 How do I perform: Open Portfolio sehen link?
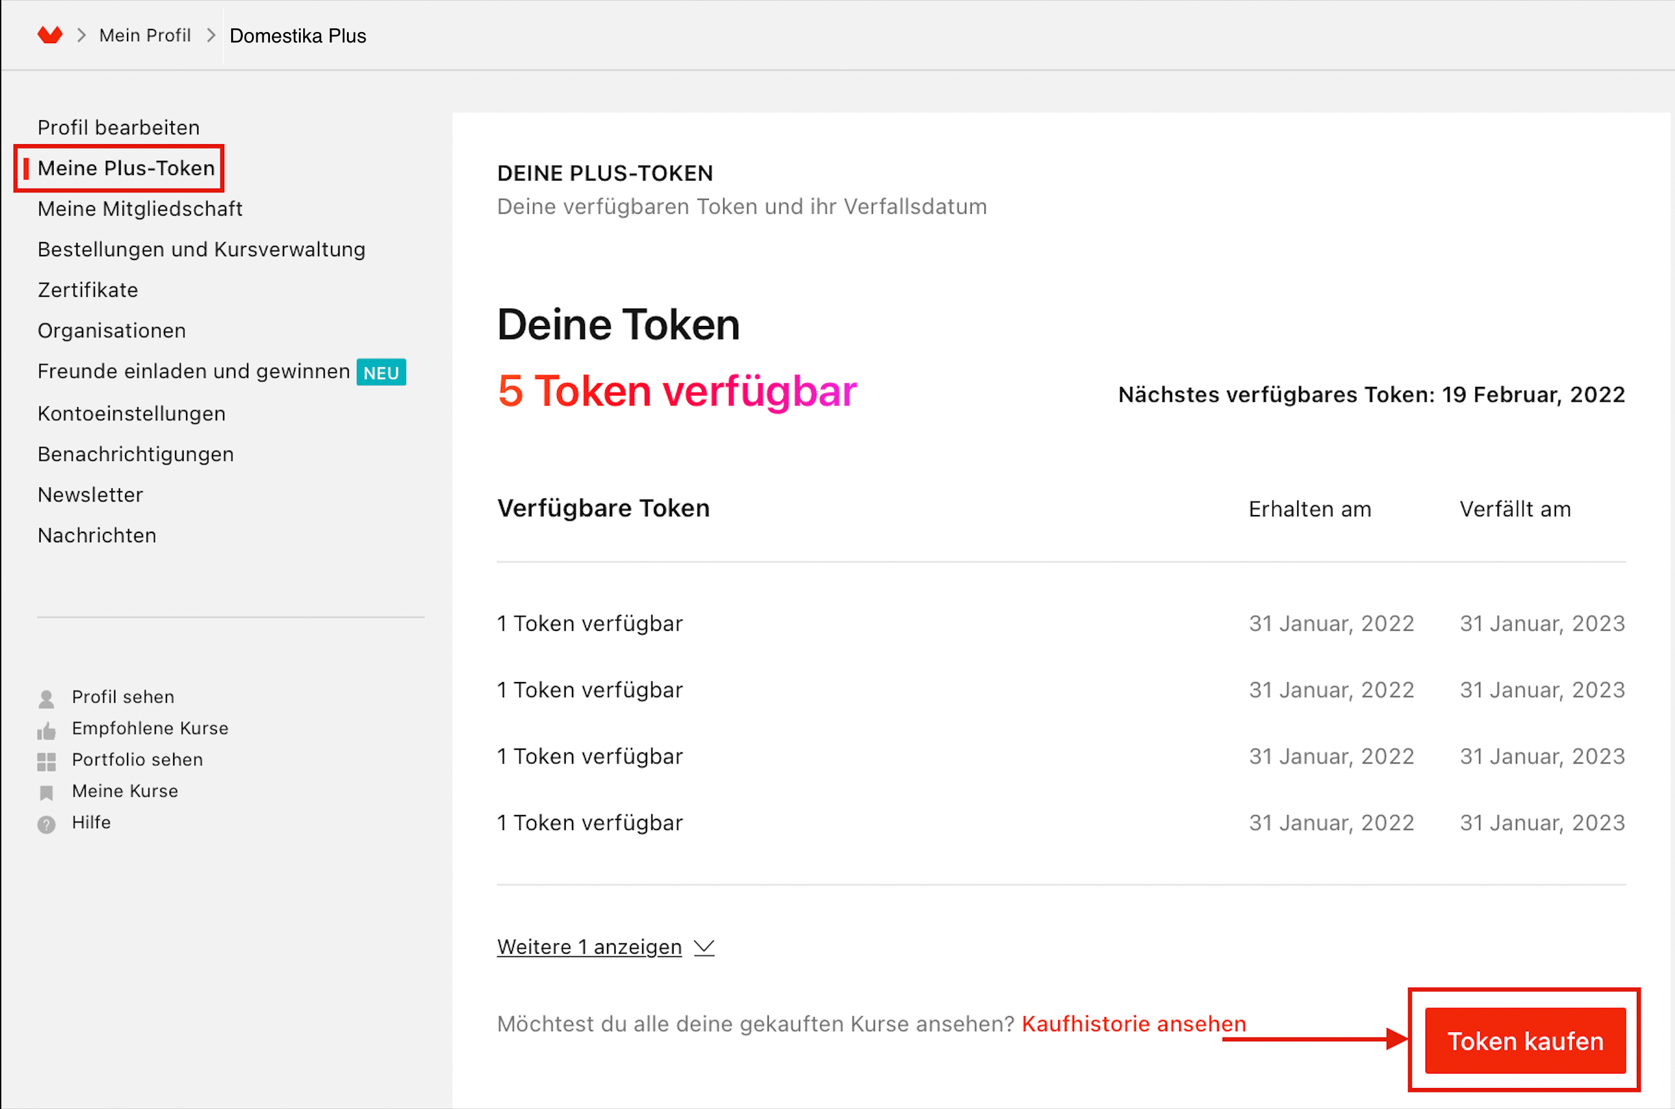click(x=137, y=760)
